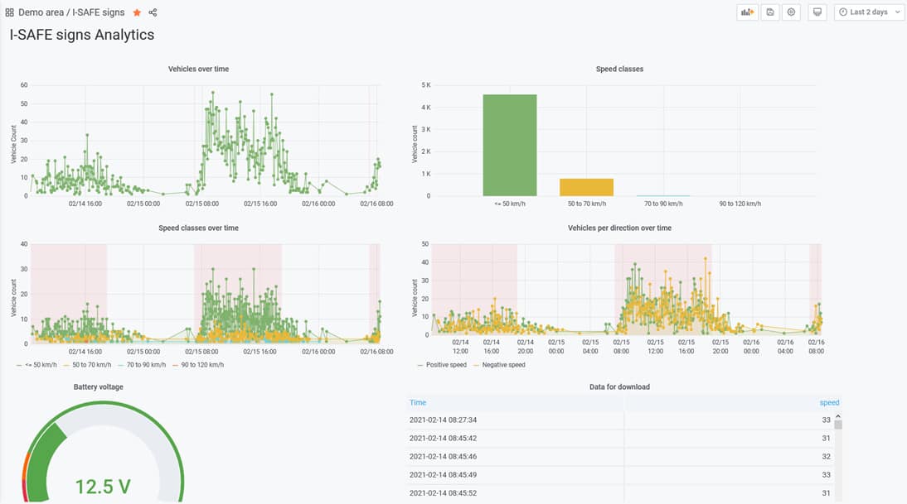Viewport: 907px width, 504px height.
Task: Sort the table by the Time column
Action: tap(419, 402)
